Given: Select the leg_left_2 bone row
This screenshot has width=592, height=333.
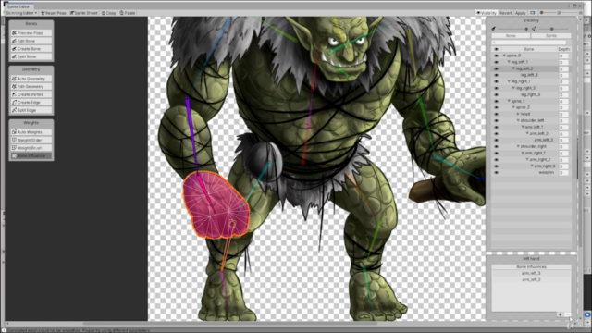Looking at the screenshot, I should pyautogui.click(x=531, y=68).
